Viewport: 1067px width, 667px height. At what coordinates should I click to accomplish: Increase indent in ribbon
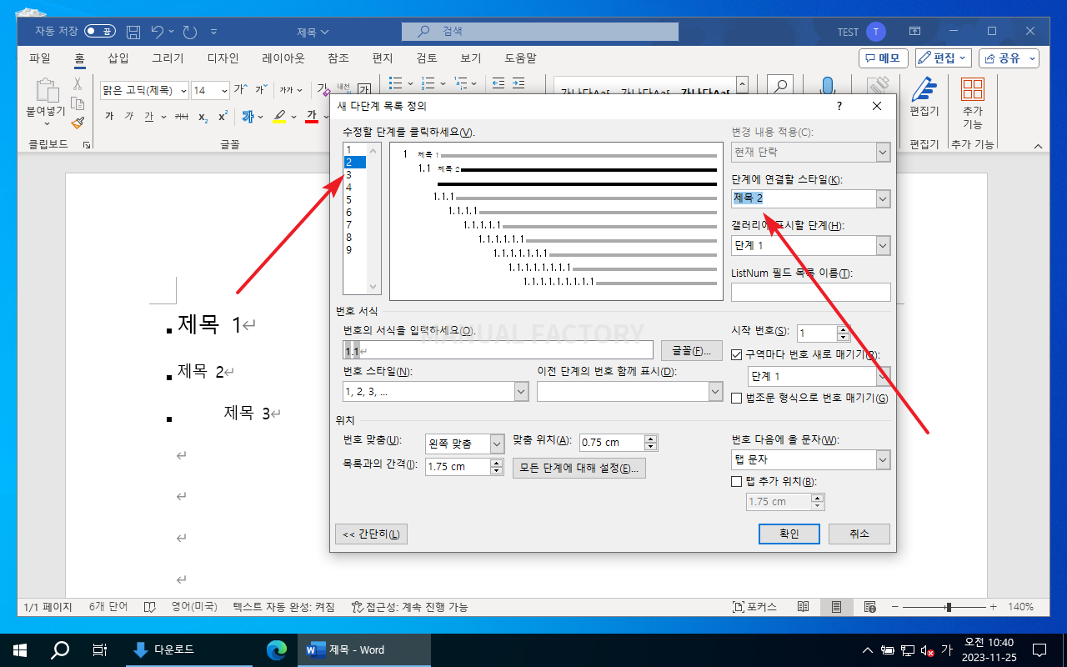[x=518, y=83]
